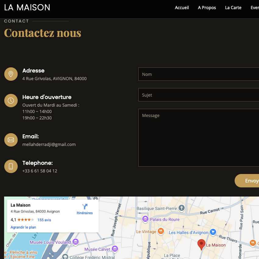Click Les Halles d'Avignon shopping marker
The height and width of the screenshot is (259, 259).
(x=213, y=232)
